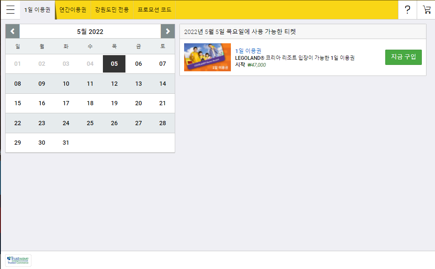Viewport: 435px width, 269px height.
Task: Open the help question mark
Action: click(407, 10)
